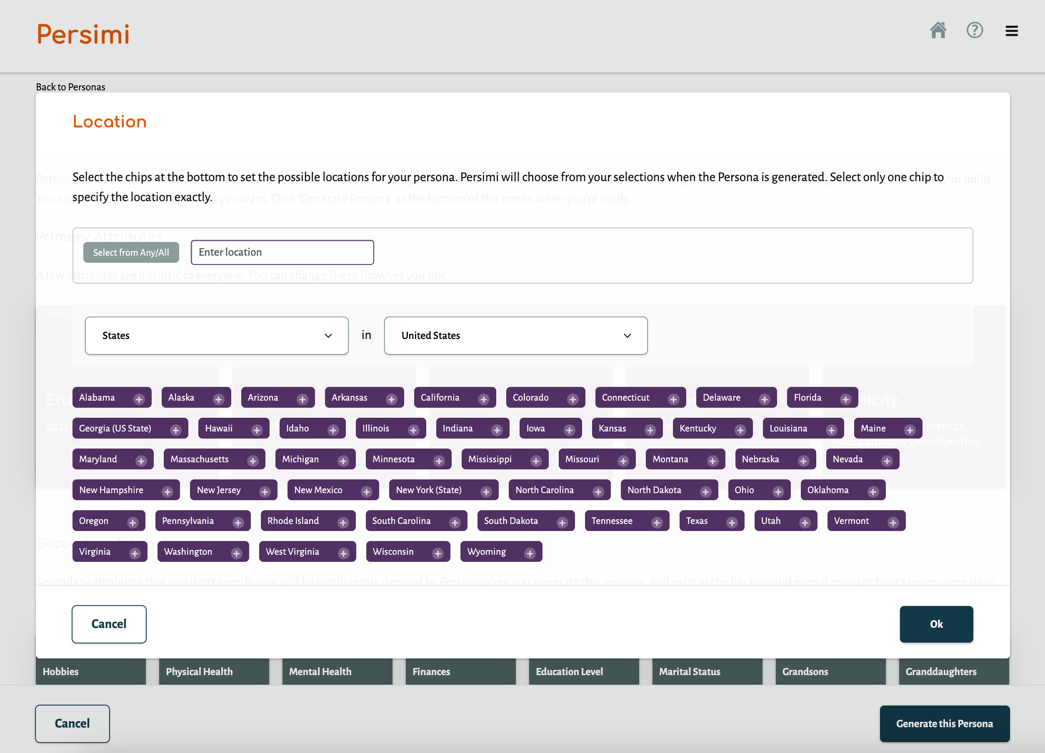This screenshot has width=1045, height=753.
Task: Open the United States country dropdown
Action: tap(515, 335)
